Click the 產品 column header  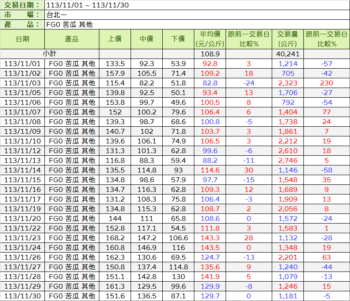[71, 39]
